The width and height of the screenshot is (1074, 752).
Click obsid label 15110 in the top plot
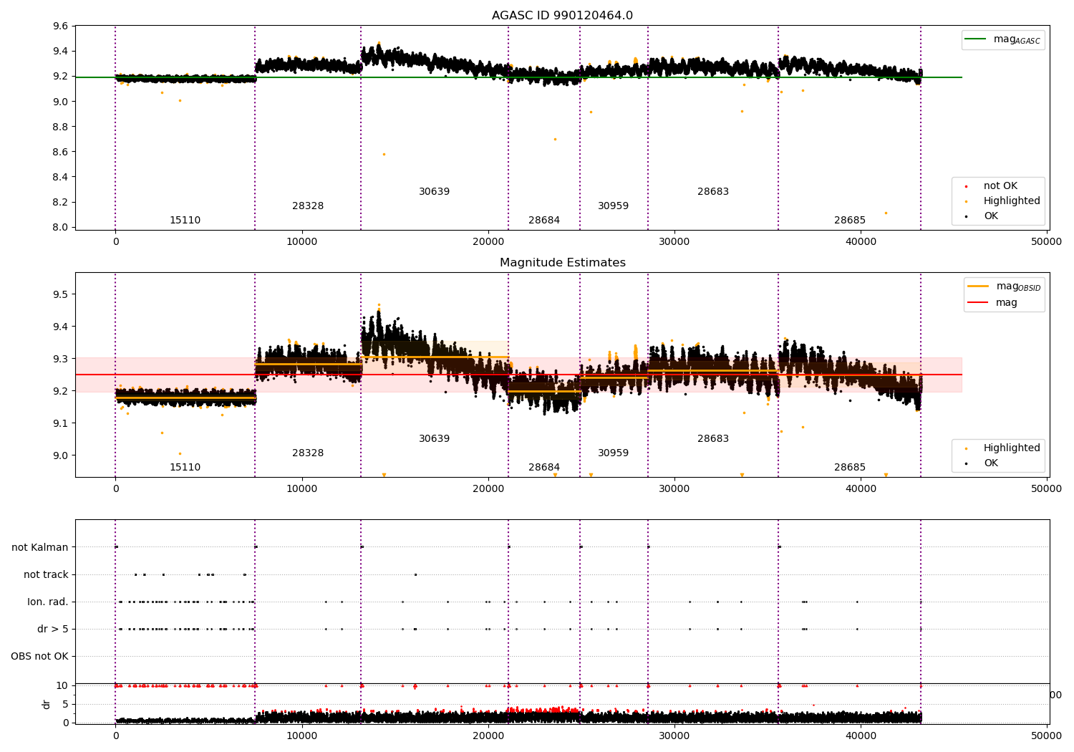point(185,221)
